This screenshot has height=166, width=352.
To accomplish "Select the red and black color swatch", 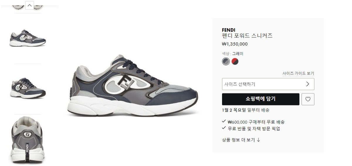I will tap(235, 61).
